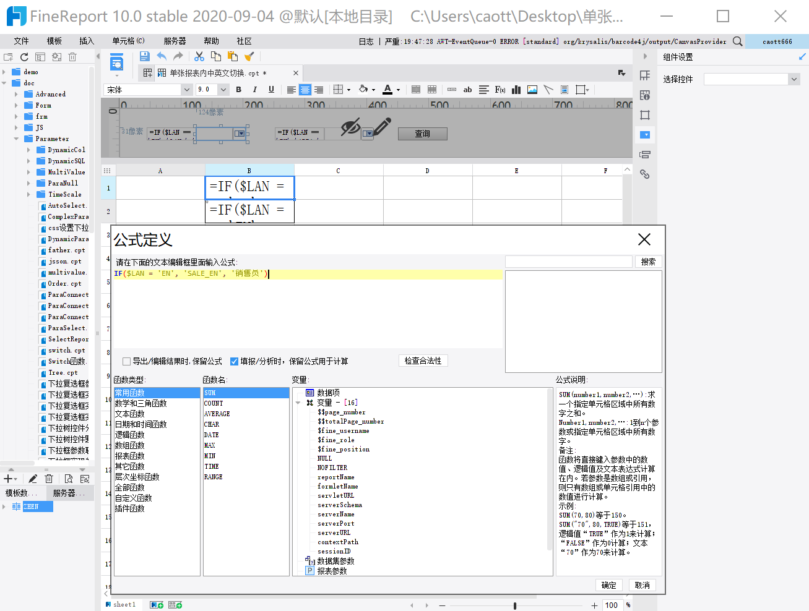Add a new report sheet icon
Viewport: 809px width, 611px height.
coord(157,605)
